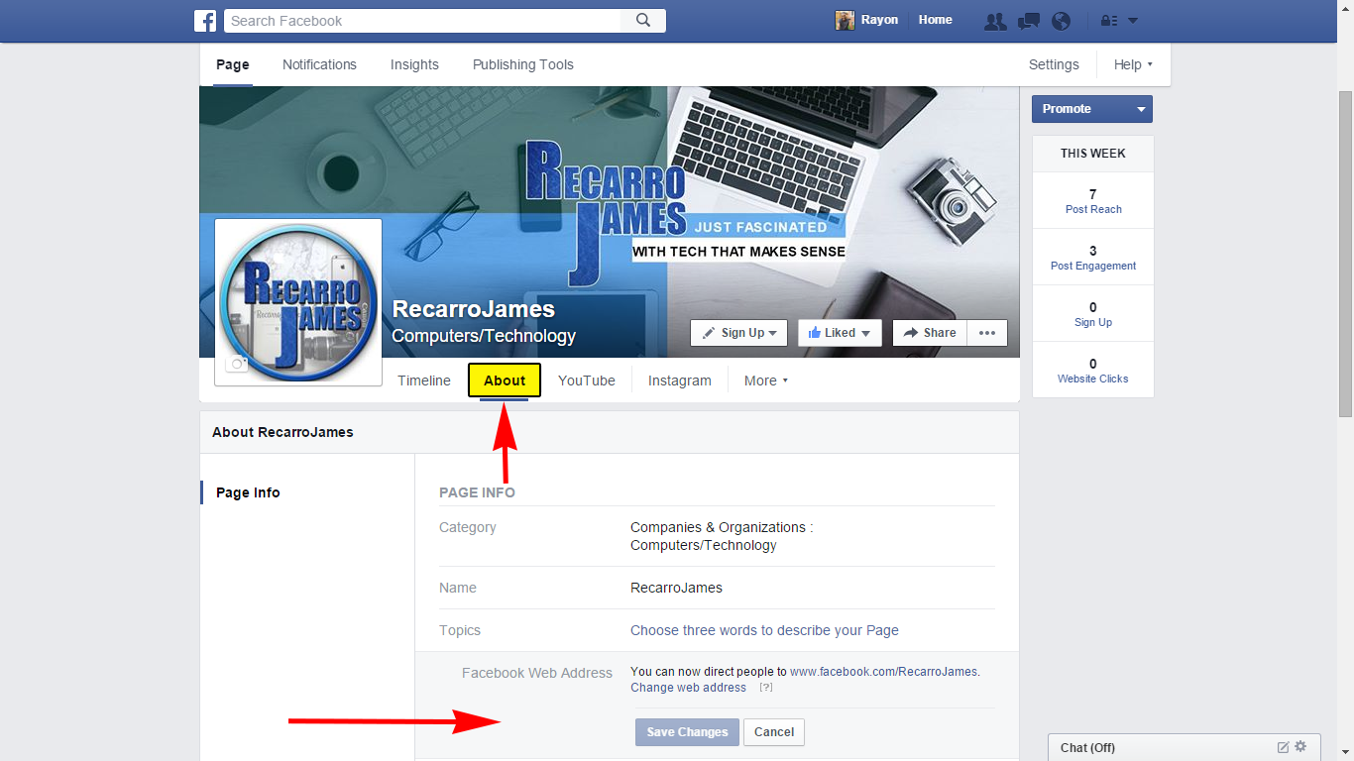Select the About tab

pyautogui.click(x=505, y=380)
